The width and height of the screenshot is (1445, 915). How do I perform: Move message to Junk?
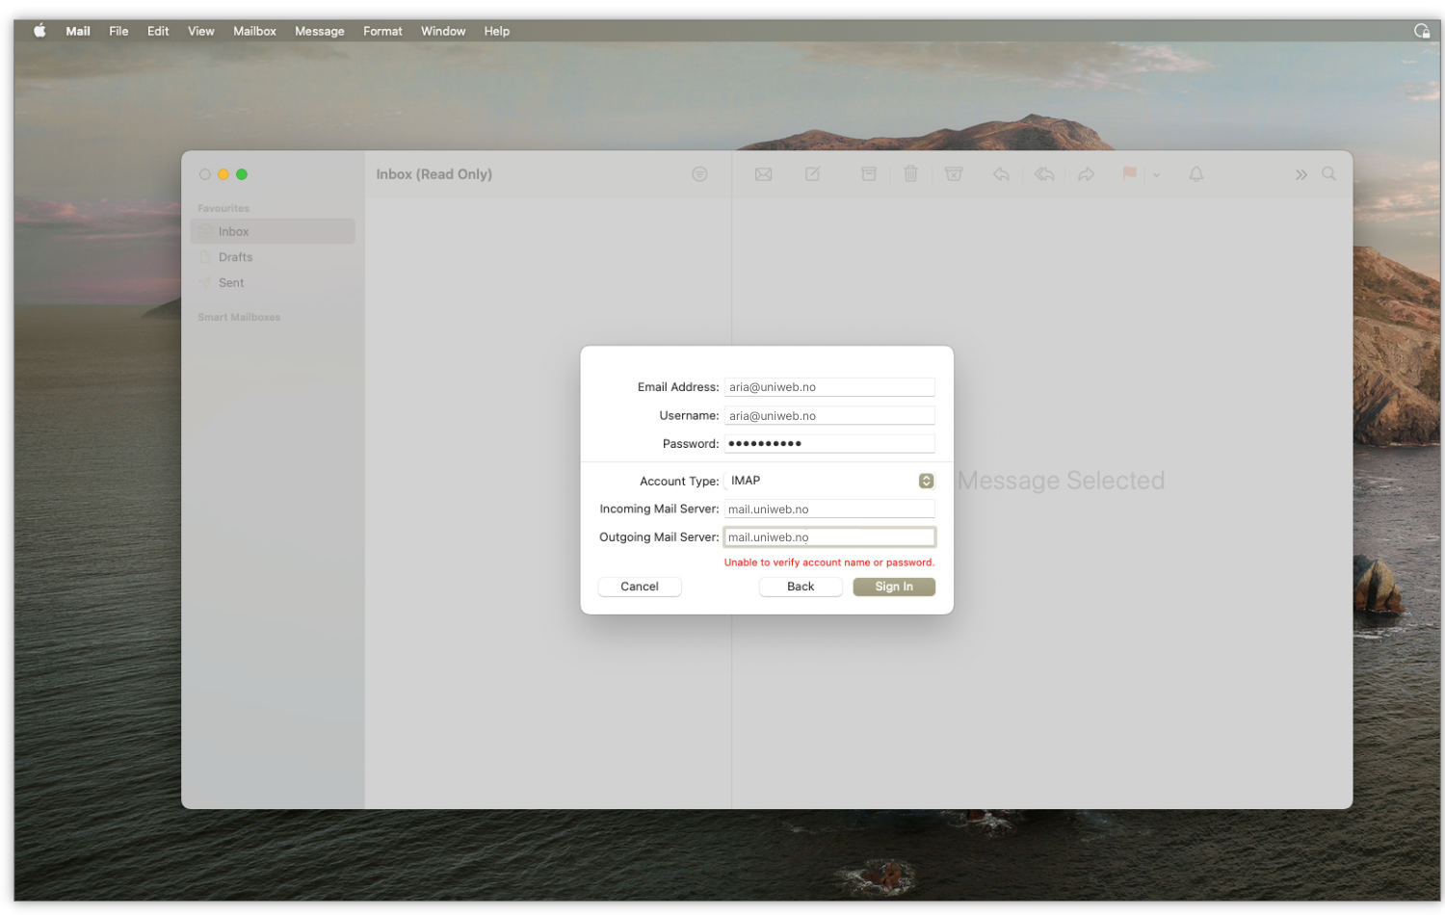954,174
